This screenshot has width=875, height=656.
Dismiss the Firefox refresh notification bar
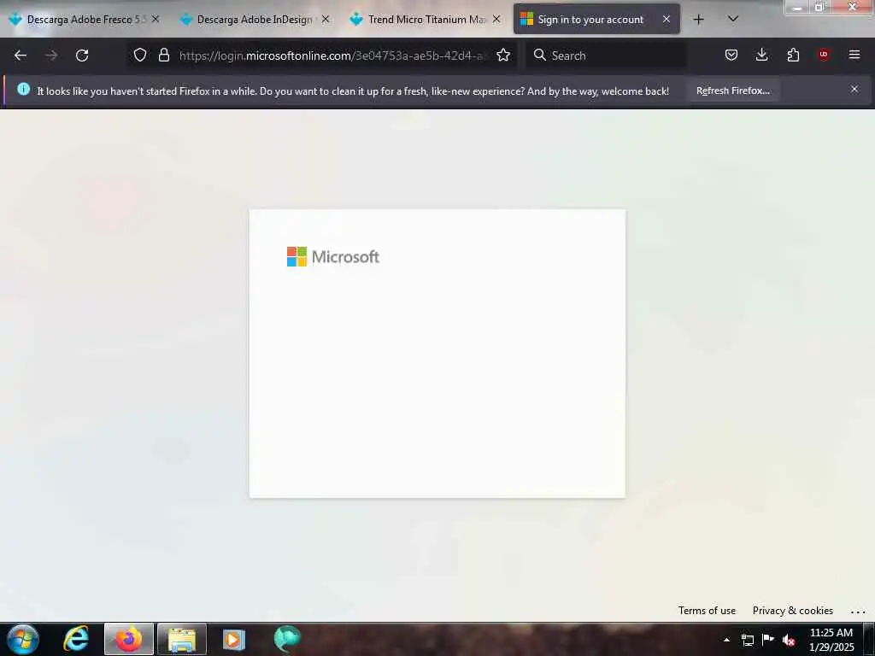click(x=854, y=89)
